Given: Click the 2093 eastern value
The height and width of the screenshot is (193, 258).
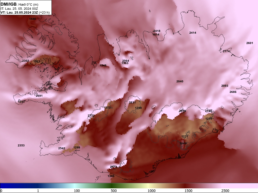Looking at the screenshot, I should (x=225, y=86).
